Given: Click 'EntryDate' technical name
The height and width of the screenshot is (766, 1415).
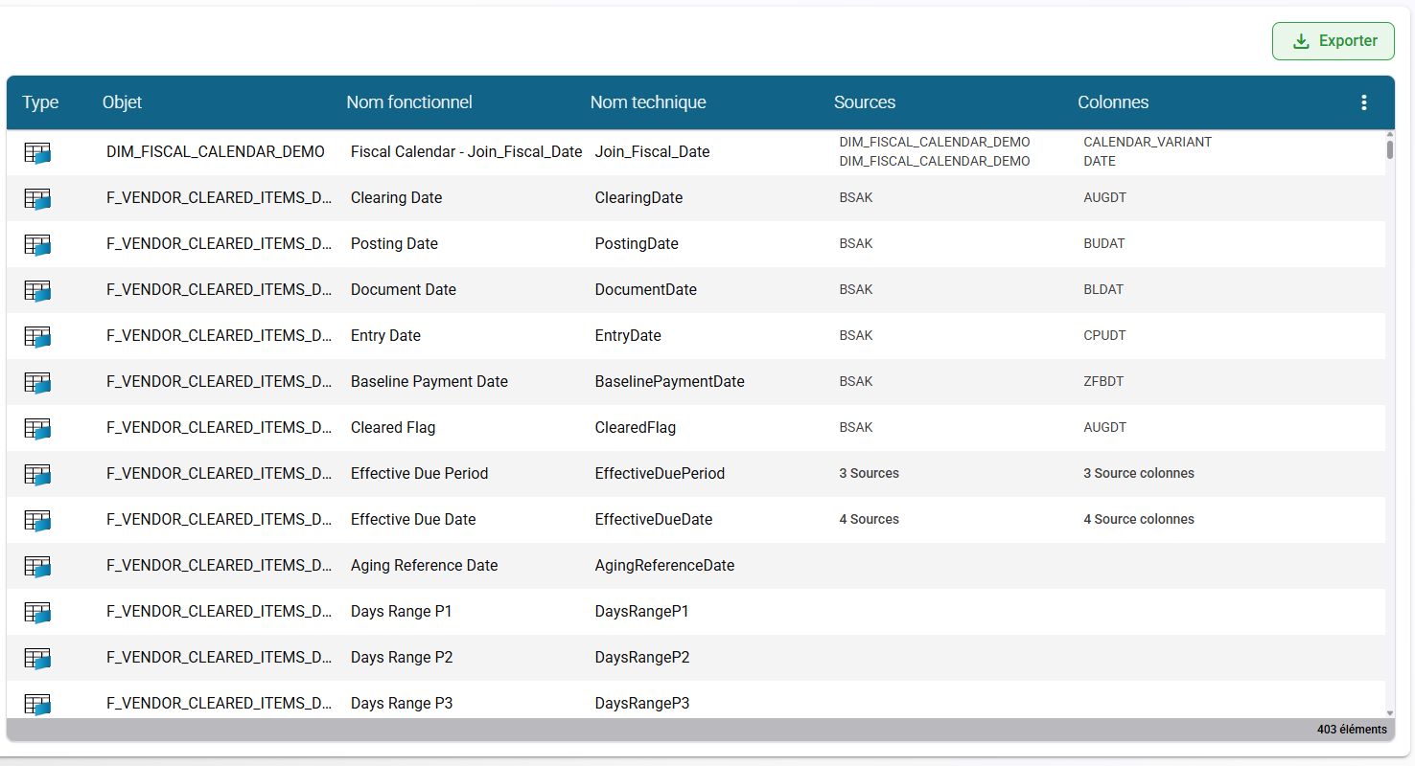Looking at the screenshot, I should click(628, 335).
